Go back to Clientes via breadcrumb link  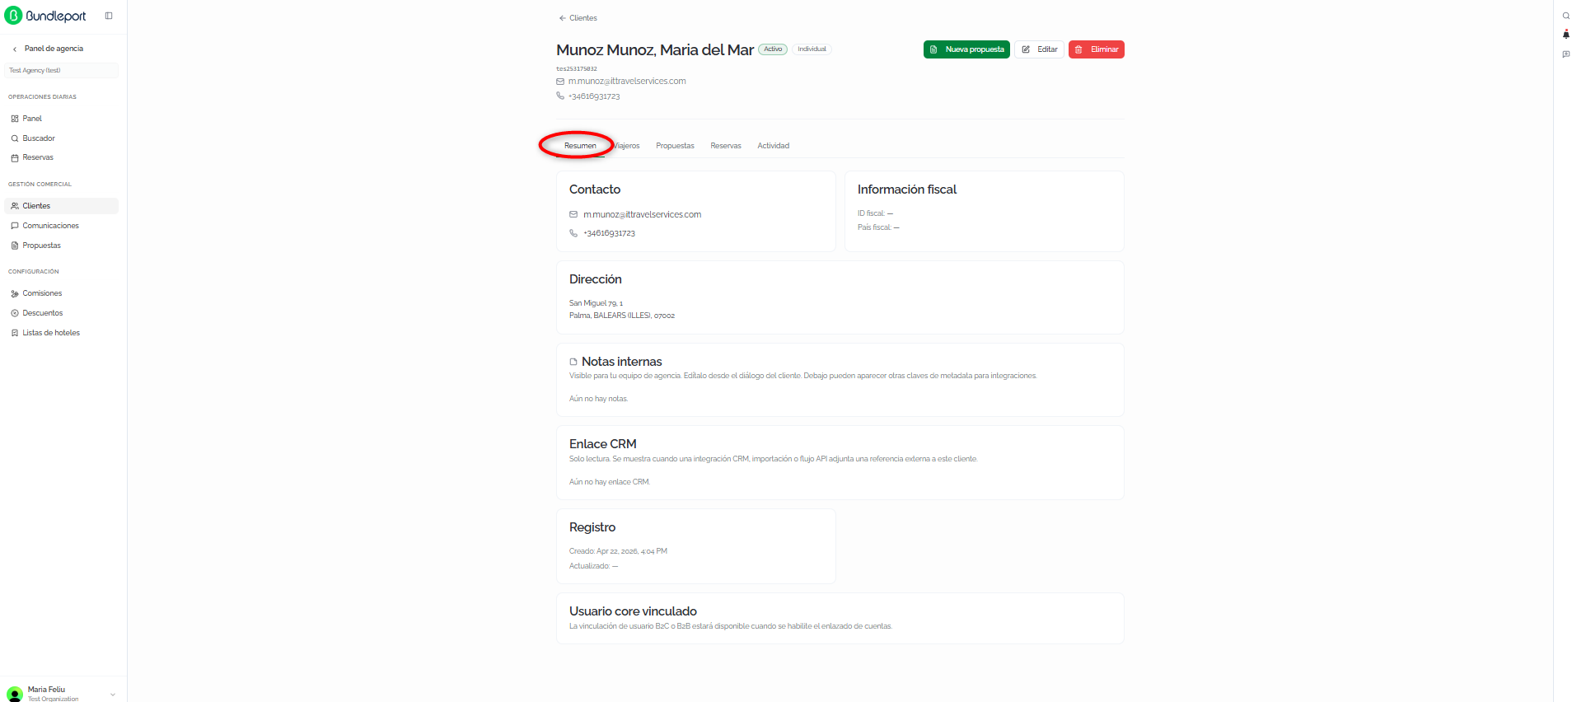578,18
